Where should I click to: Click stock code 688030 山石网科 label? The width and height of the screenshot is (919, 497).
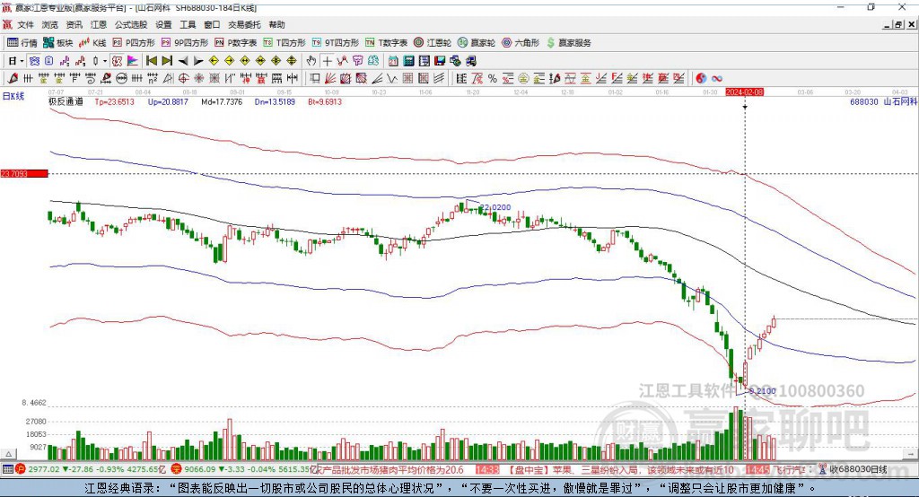click(x=883, y=101)
